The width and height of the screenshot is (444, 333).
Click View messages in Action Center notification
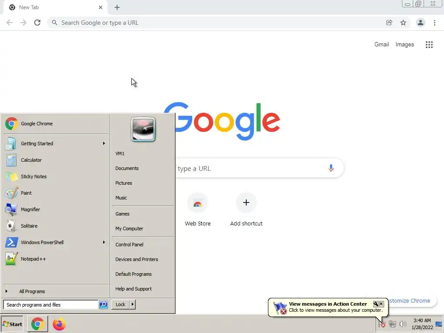point(328,307)
